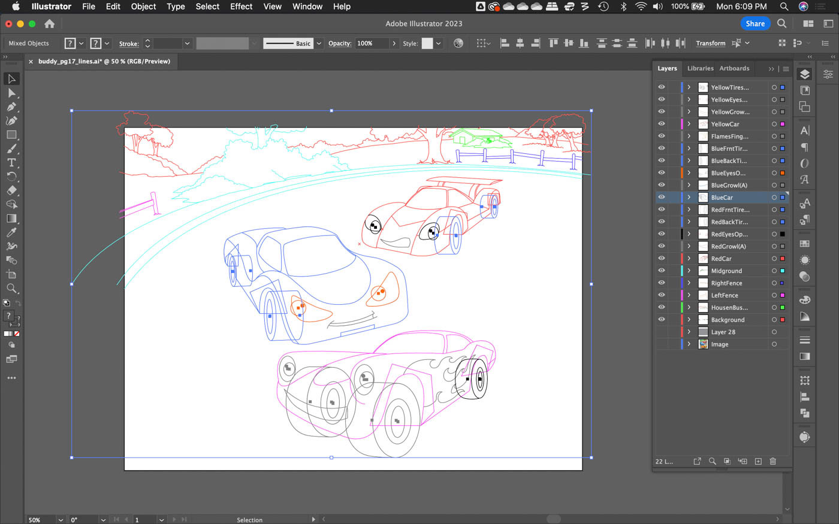Expand the Background layer
The height and width of the screenshot is (524, 839).
689,319
